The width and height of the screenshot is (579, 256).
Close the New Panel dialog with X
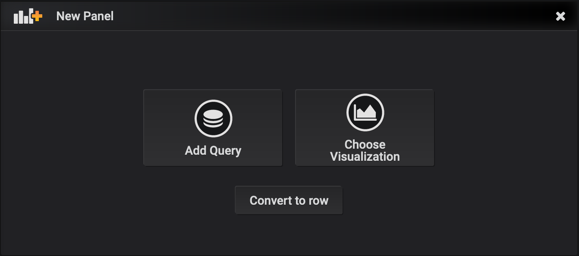[x=560, y=16]
